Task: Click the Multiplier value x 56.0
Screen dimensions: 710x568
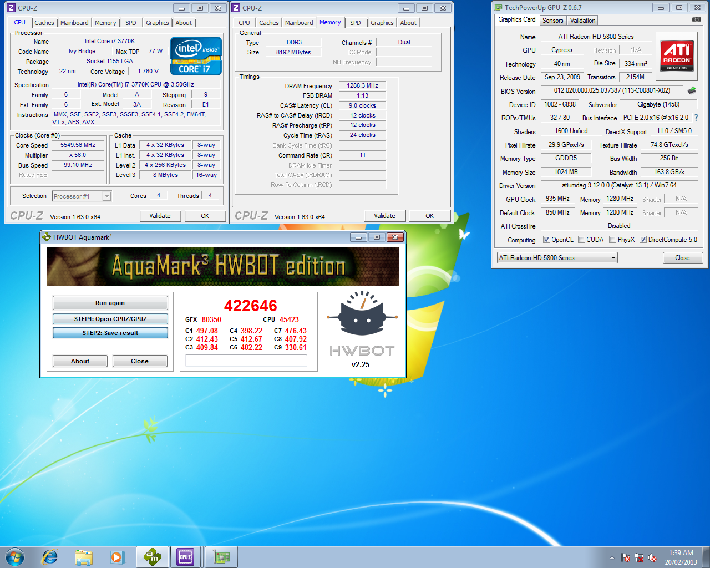Action: point(78,155)
